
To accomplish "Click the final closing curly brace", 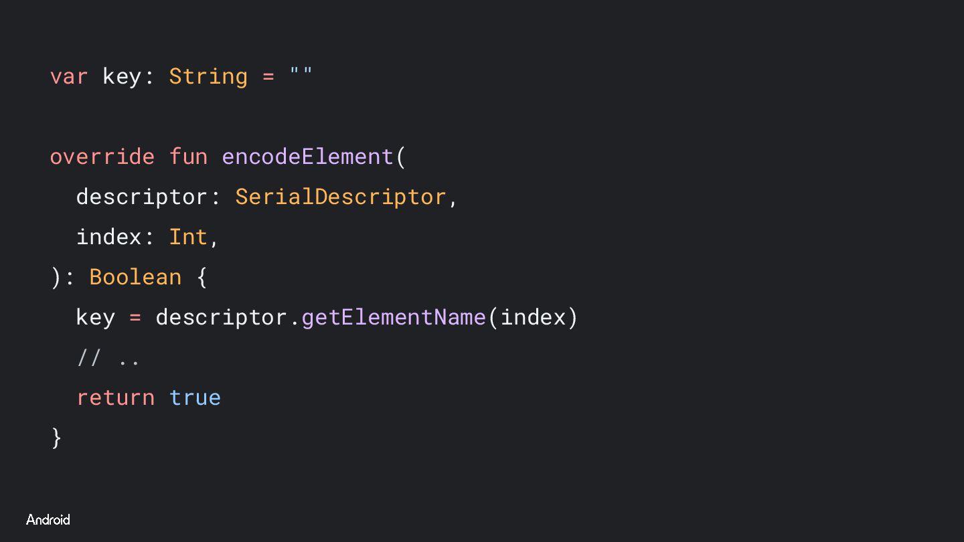I will coord(56,438).
